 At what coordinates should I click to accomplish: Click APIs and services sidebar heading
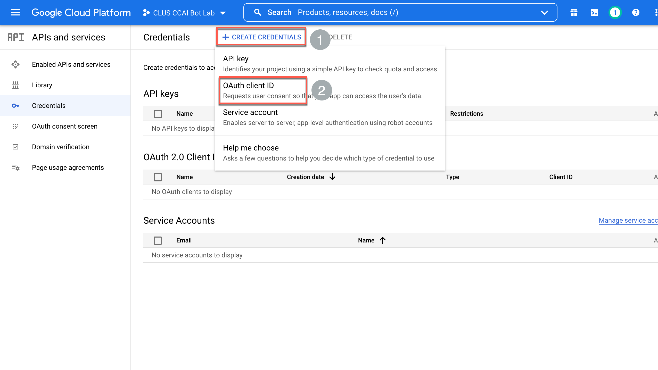point(69,37)
